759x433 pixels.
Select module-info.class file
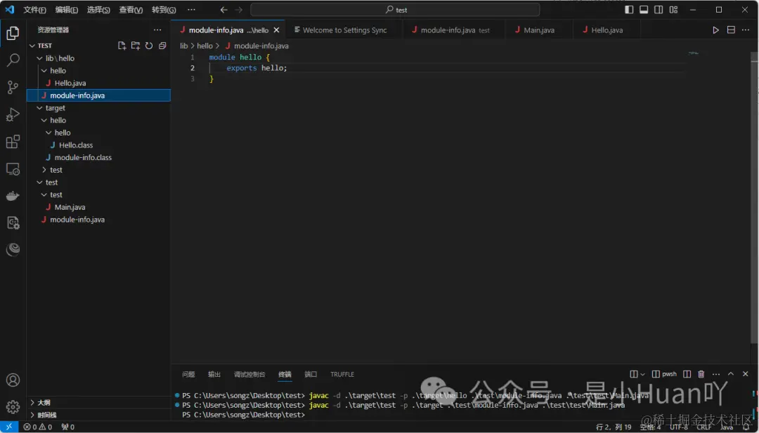[98, 157]
